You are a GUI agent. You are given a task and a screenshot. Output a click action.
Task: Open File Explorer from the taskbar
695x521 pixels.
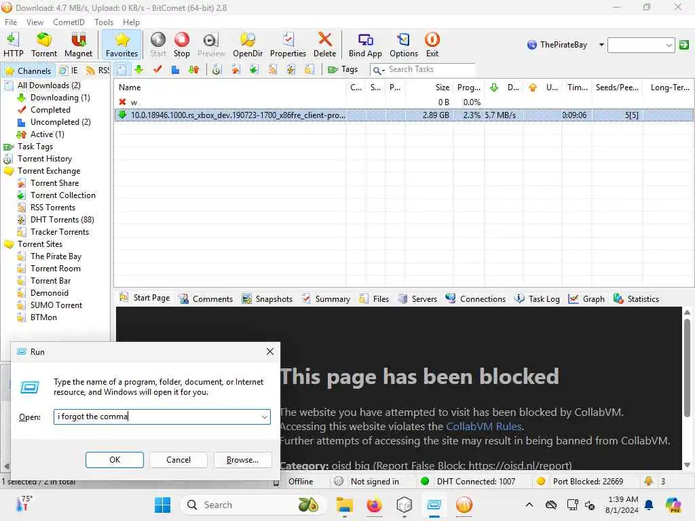coord(344,505)
